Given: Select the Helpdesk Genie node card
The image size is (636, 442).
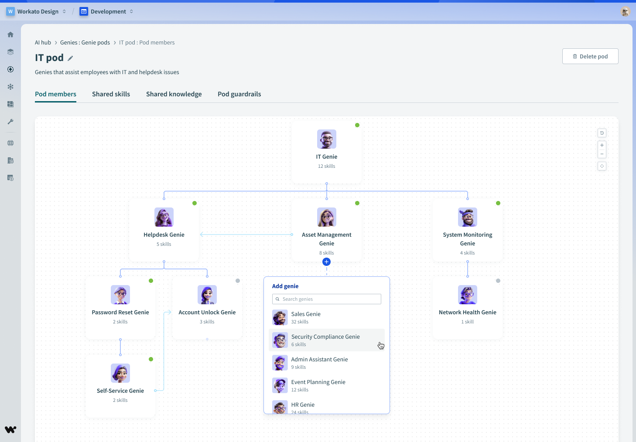Looking at the screenshot, I should point(164,230).
